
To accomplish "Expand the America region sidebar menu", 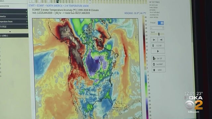I will 14,17.
